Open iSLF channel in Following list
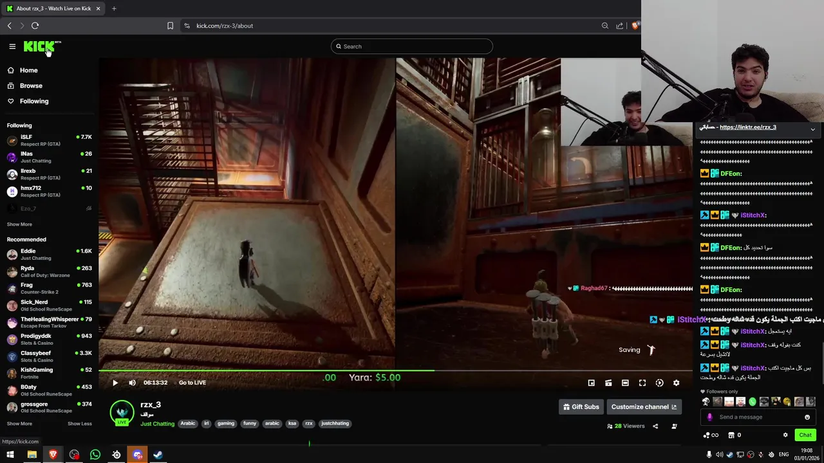The height and width of the screenshot is (463, 824). click(x=49, y=140)
